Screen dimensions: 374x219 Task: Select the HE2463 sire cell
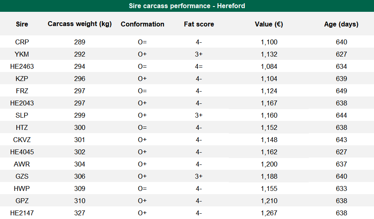[x=22, y=66]
